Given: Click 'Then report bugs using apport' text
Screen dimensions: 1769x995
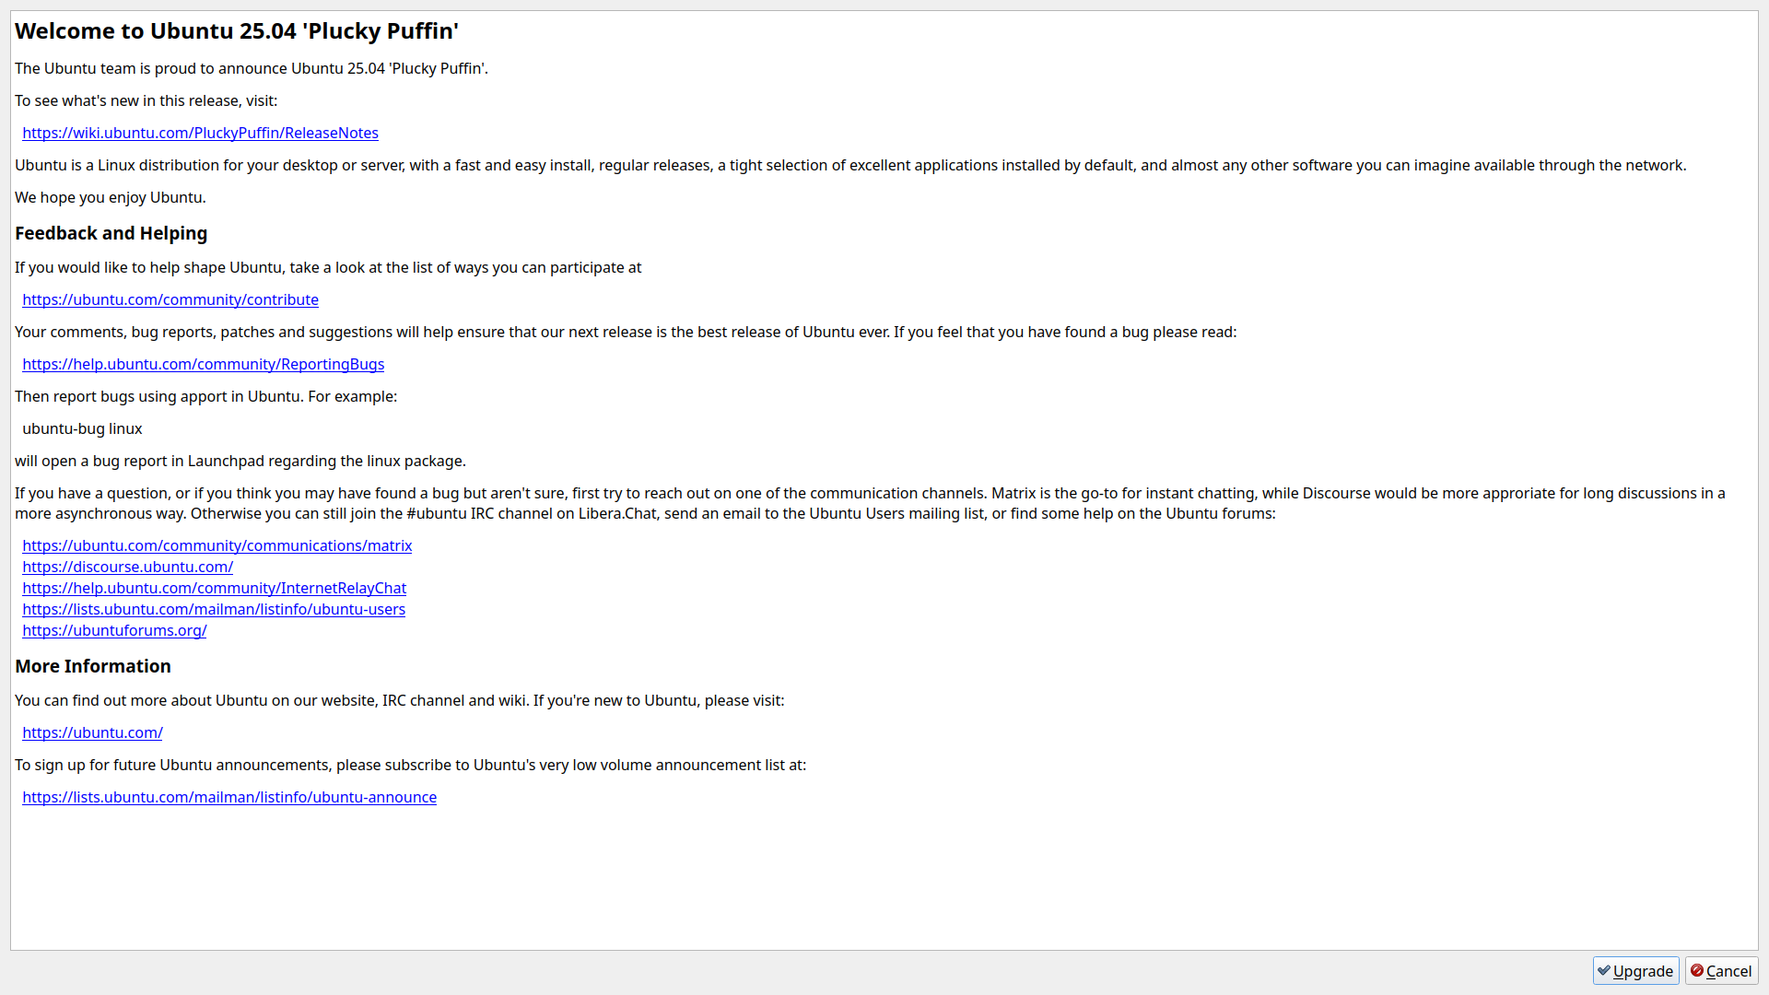Looking at the screenshot, I should point(205,396).
